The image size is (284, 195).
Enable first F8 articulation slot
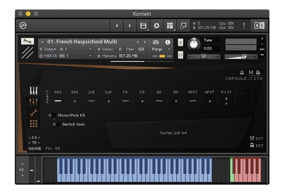pyautogui.click(x=125, y=101)
